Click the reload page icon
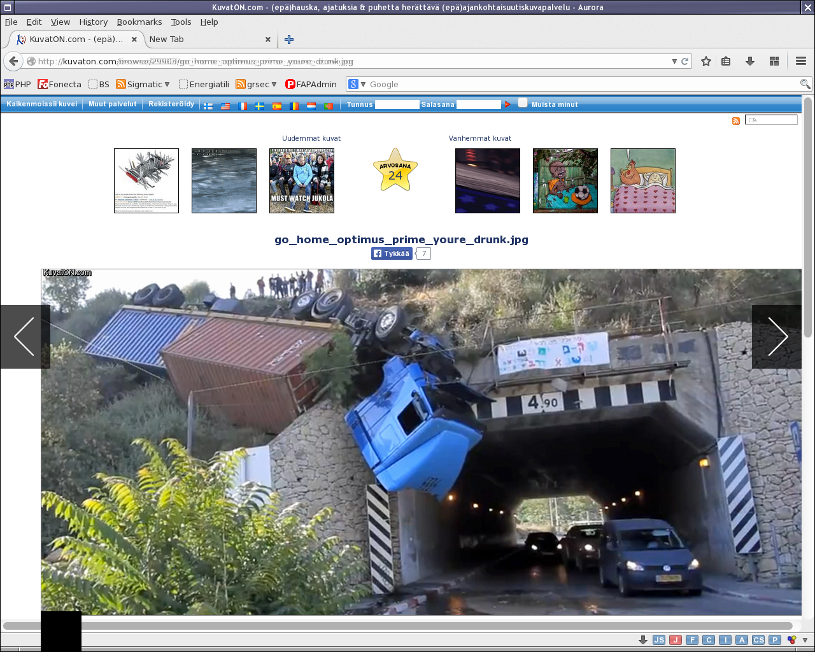 point(685,61)
